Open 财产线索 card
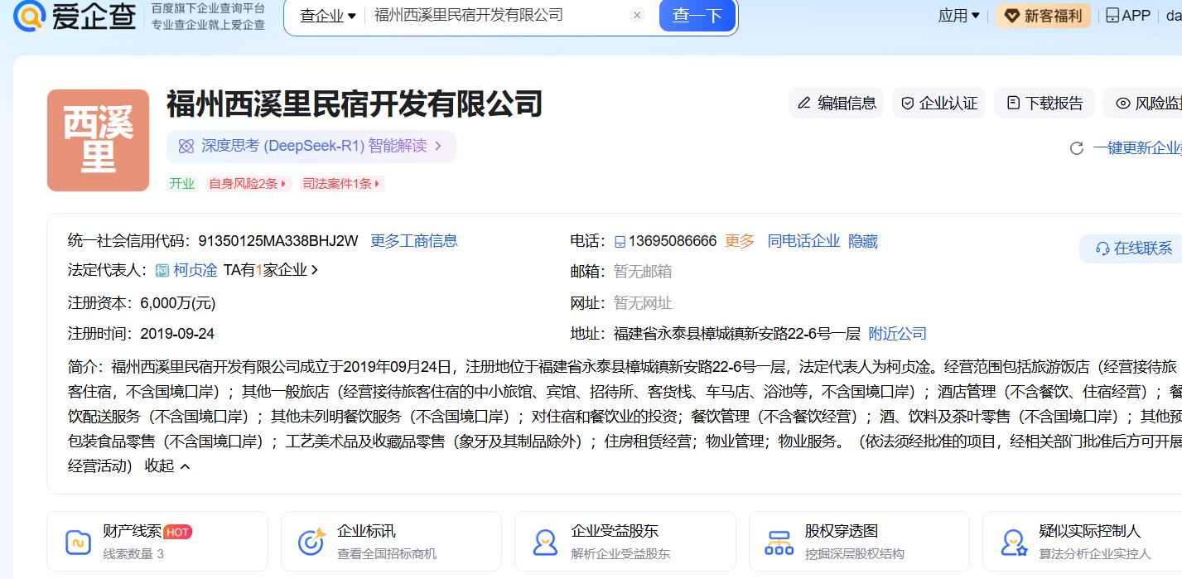1182x579 pixels. (x=157, y=542)
